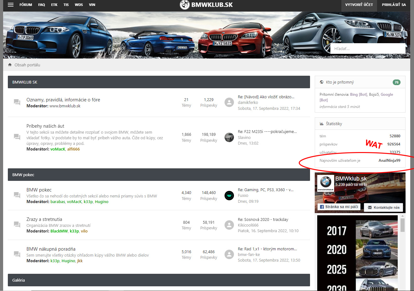Open the 'BMW nákupná poradňa' forum
This screenshot has height=291, width=414.
[x=51, y=249]
